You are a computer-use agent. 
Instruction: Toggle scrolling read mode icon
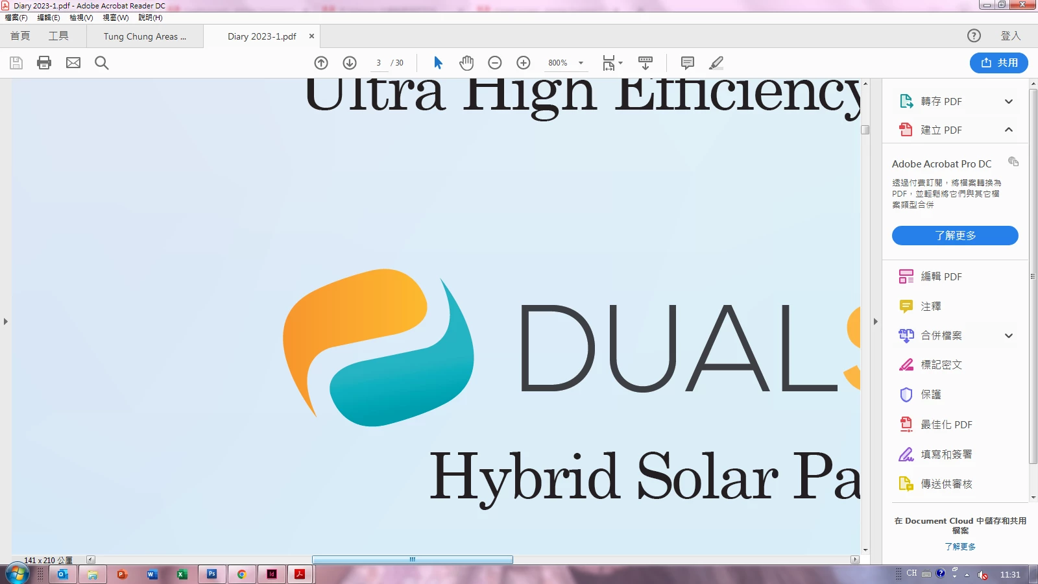click(646, 63)
